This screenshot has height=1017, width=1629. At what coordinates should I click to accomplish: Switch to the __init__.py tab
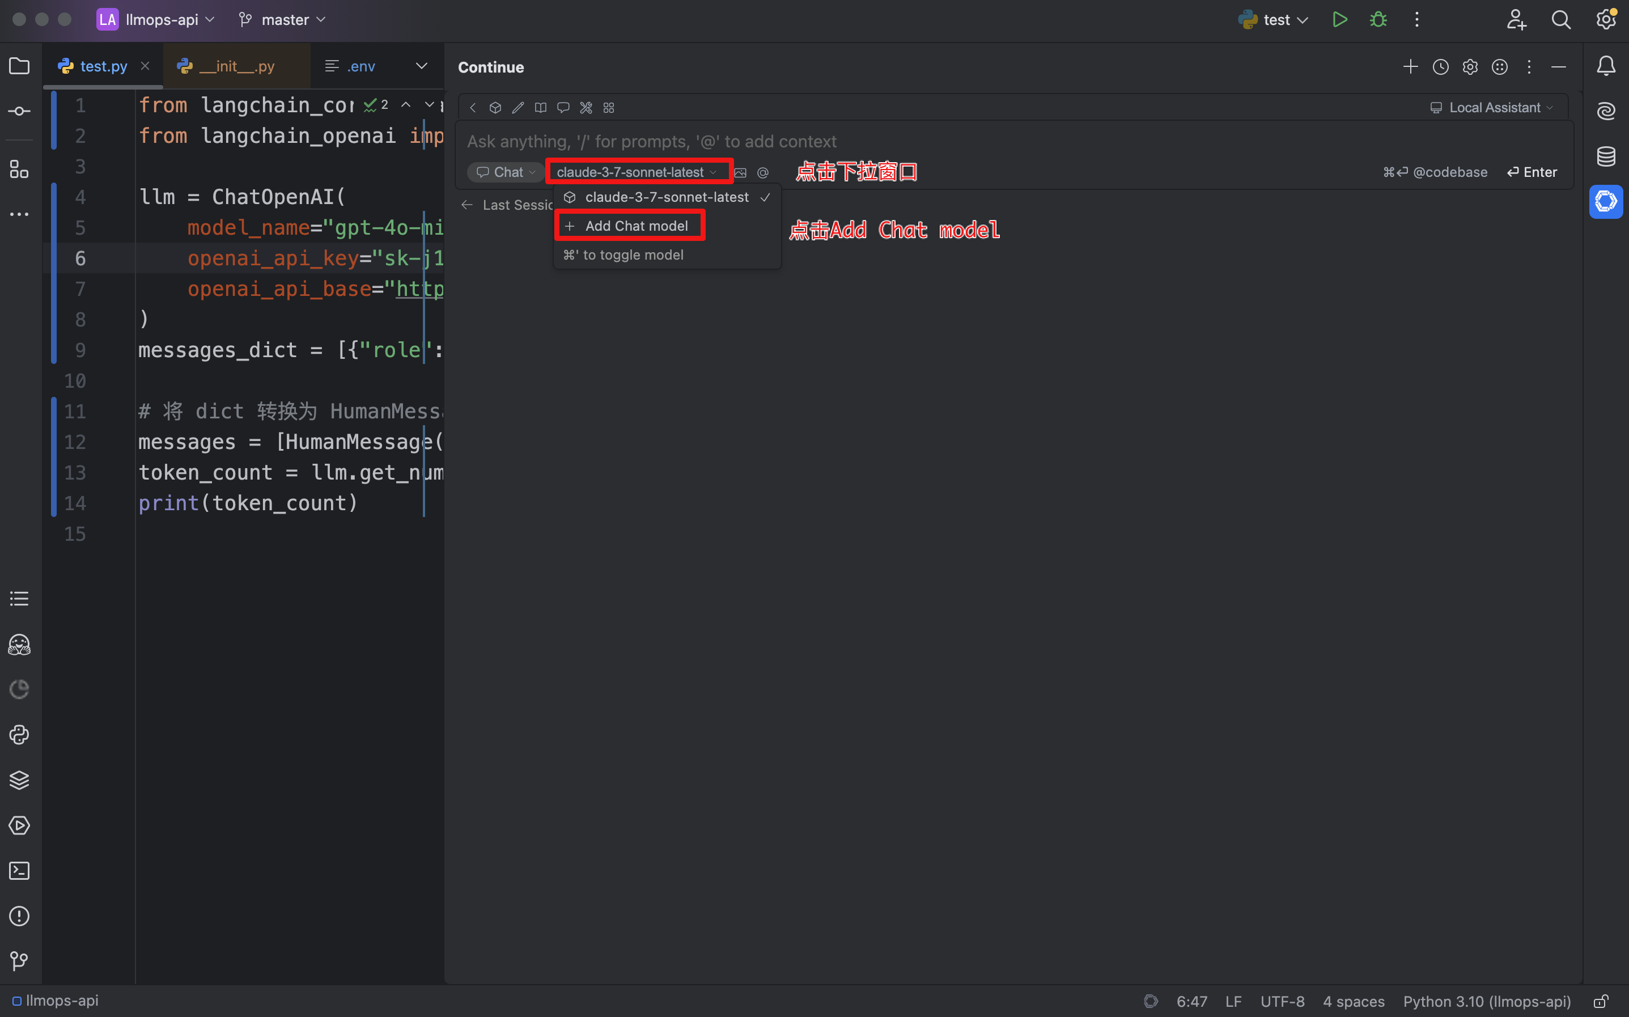236,66
